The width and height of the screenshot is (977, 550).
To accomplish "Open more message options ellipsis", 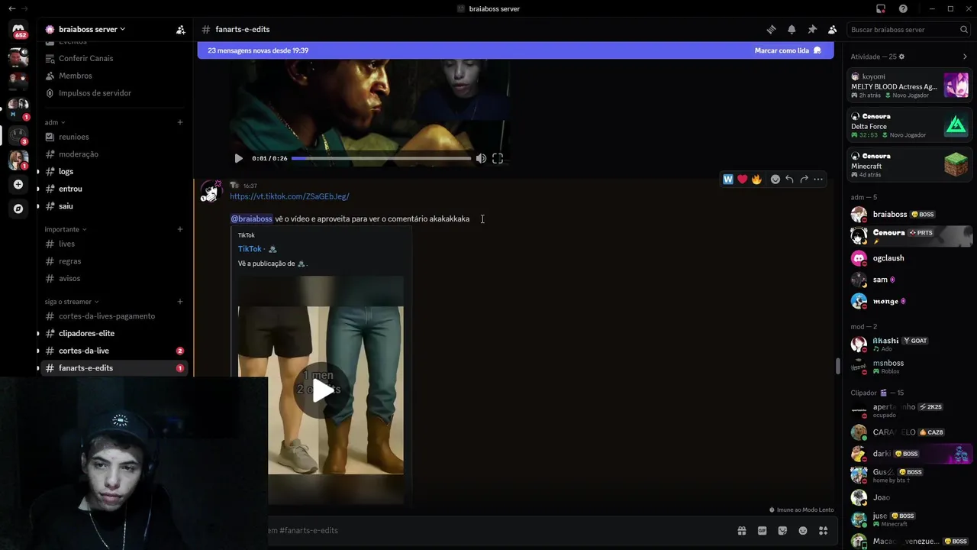I will [x=818, y=180].
